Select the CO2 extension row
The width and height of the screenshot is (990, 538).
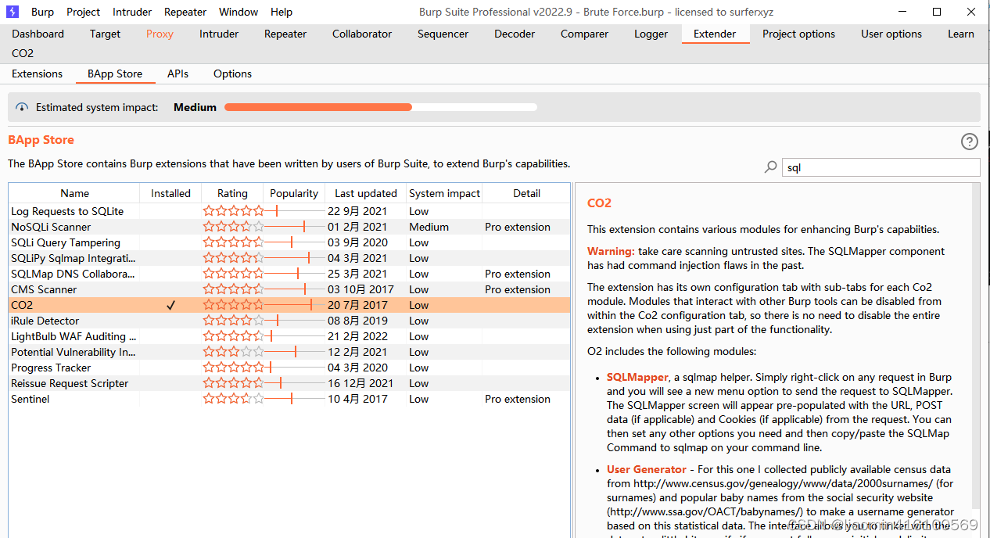pos(289,305)
